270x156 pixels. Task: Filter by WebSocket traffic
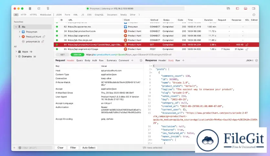tap(46, 15)
